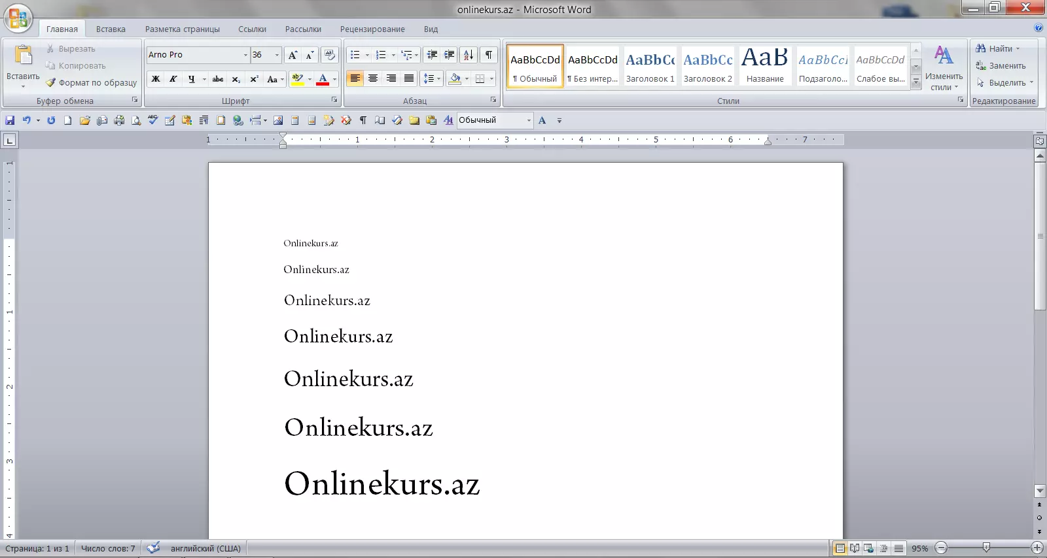Toggle strikethrough abc formatting

(x=218, y=79)
